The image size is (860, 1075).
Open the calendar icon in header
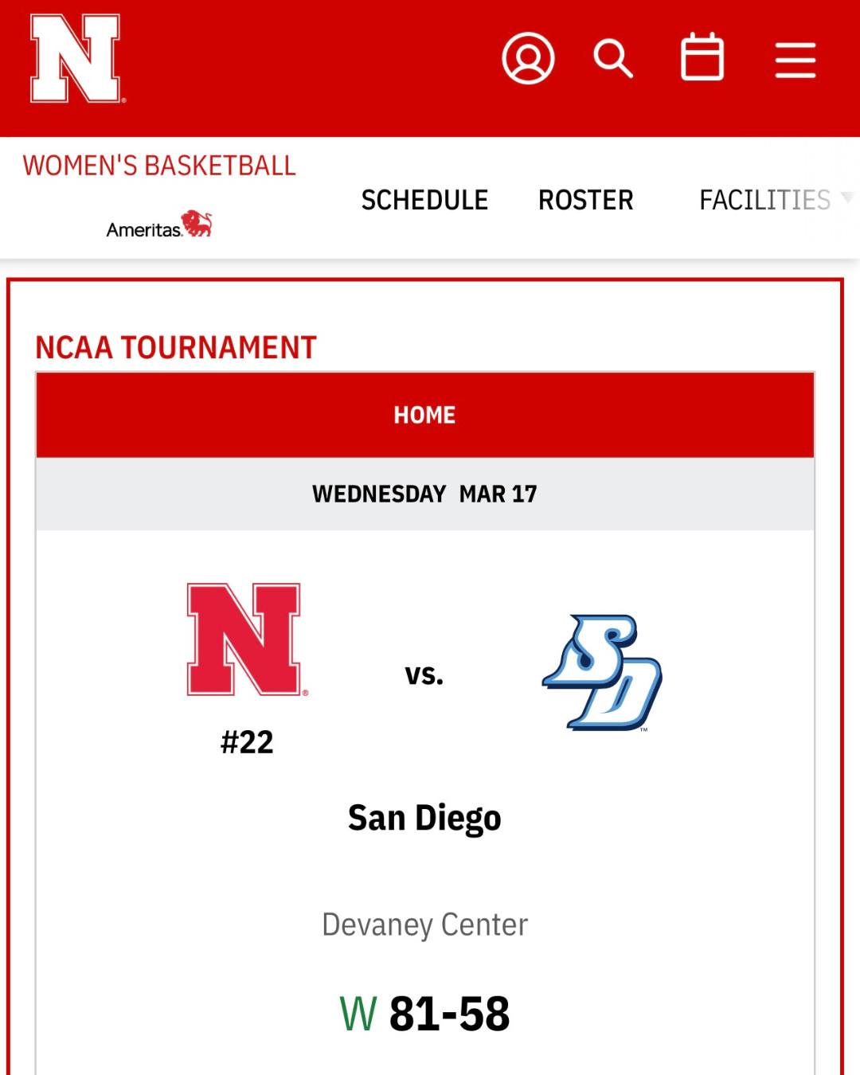702,57
